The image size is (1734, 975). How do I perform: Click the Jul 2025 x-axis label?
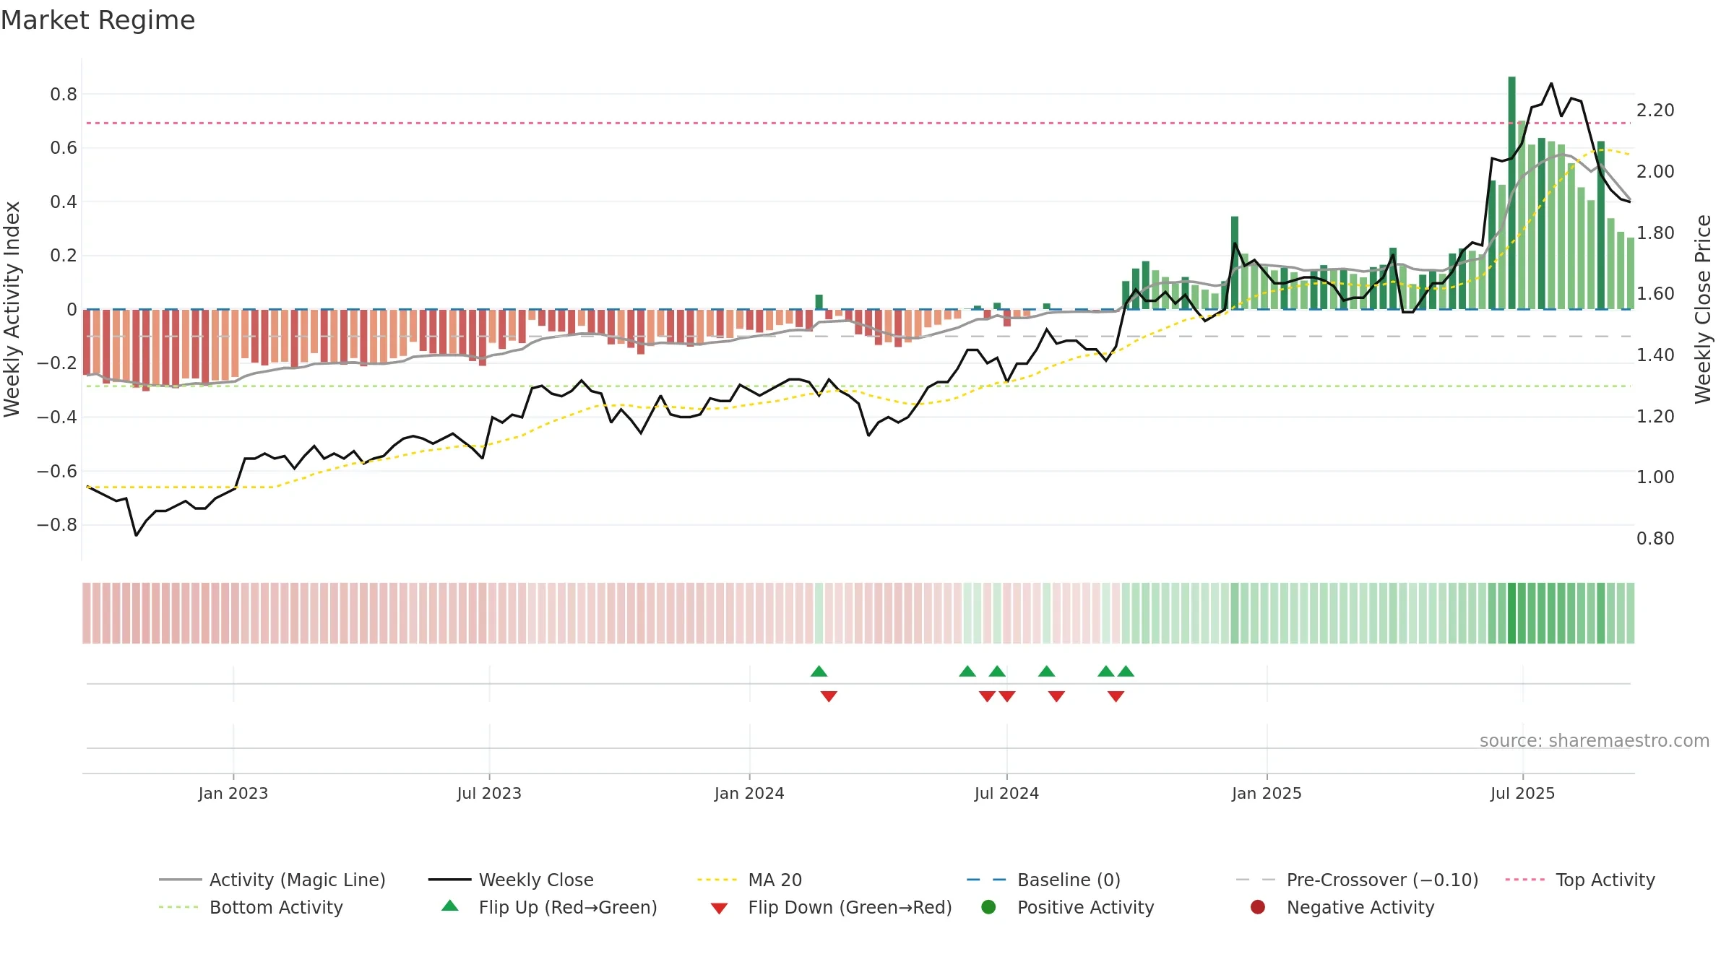point(1522,793)
